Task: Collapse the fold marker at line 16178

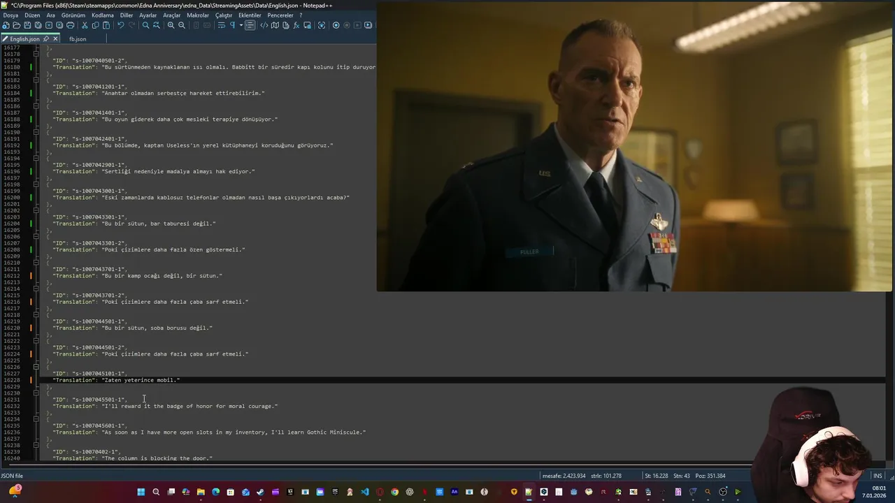Action: 36,54
